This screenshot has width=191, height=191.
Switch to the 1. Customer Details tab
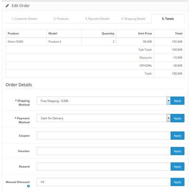pyautogui.click(x=24, y=19)
